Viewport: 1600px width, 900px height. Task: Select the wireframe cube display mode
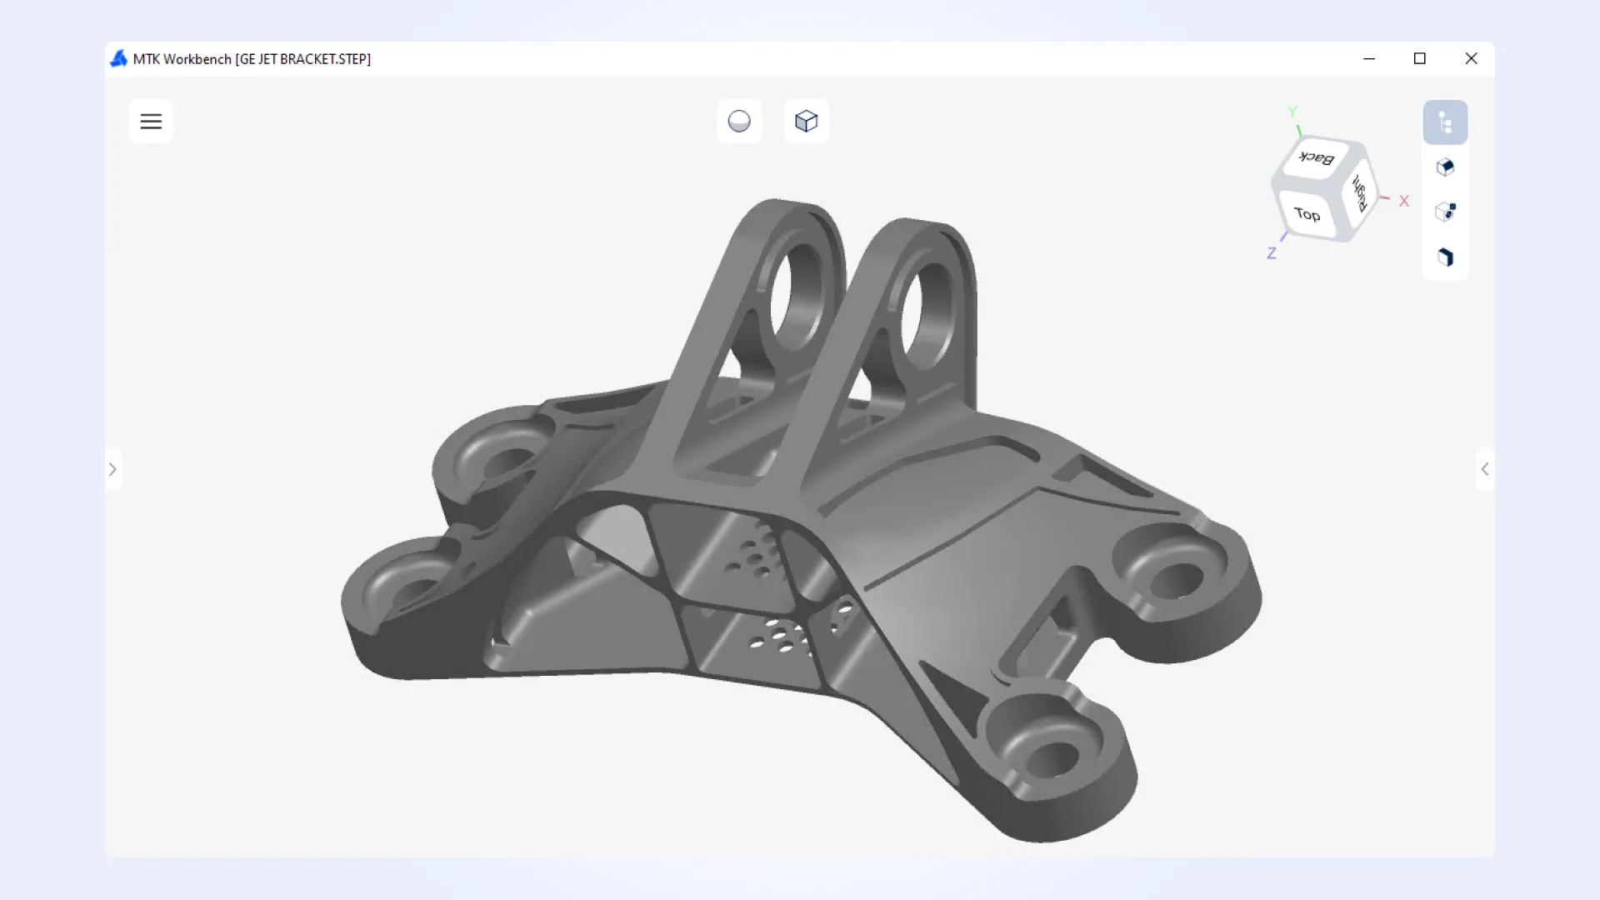(806, 121)
